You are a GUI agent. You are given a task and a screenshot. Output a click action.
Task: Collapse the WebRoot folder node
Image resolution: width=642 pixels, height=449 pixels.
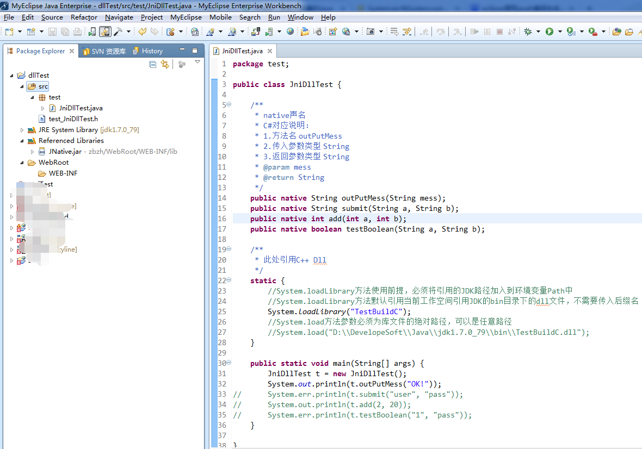click(x=22, y=163)
